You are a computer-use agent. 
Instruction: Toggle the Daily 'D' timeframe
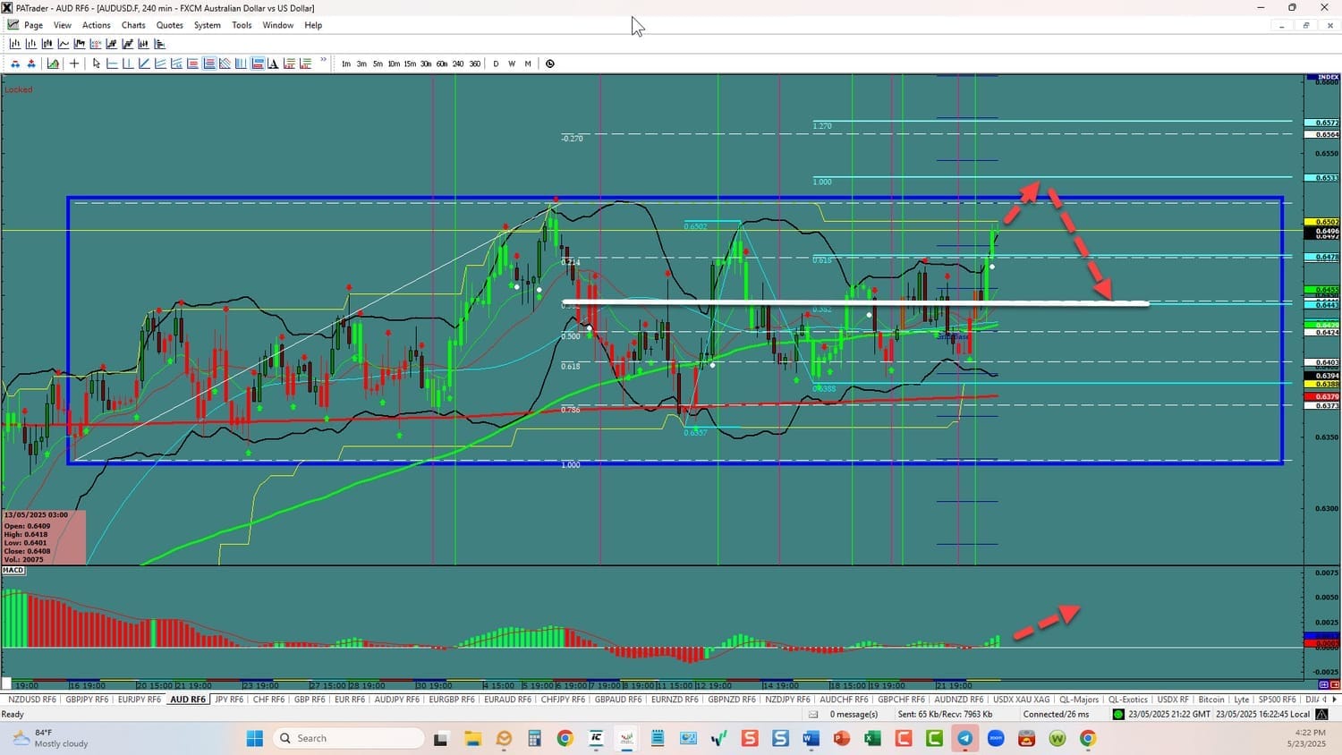pos(496,64)
